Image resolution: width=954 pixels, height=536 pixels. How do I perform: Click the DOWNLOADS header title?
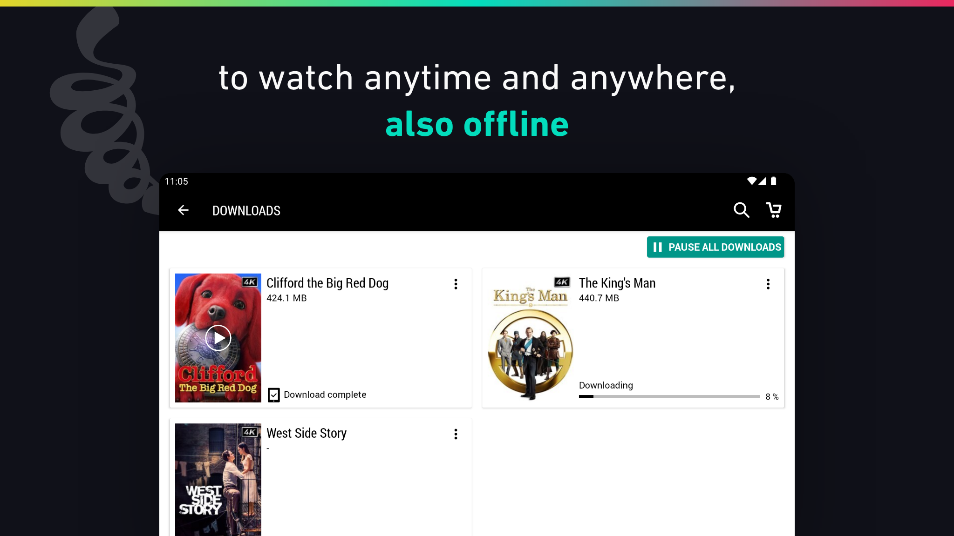[x=246, y=211]
